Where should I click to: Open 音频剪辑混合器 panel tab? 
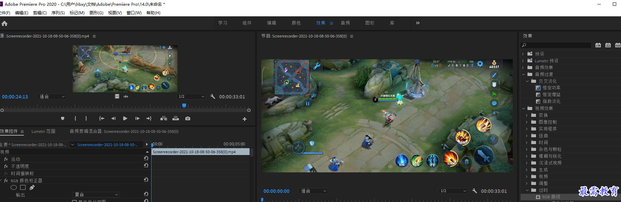124,131
